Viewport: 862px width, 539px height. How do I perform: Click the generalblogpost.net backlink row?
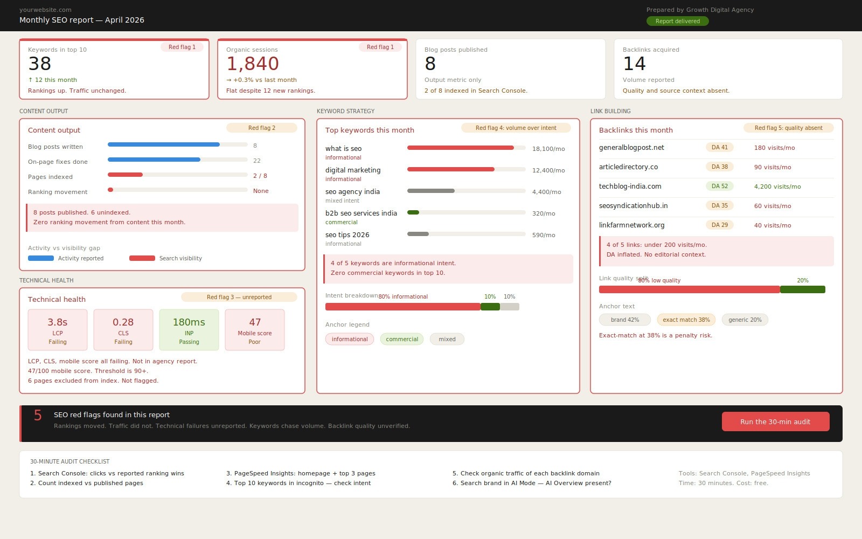(717, 148)
